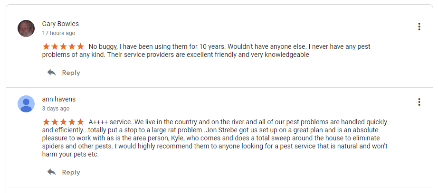This screenshot has height=193, width=438.
Task: Click the middle star in Gary Bowles' rating
Action: 63,46
